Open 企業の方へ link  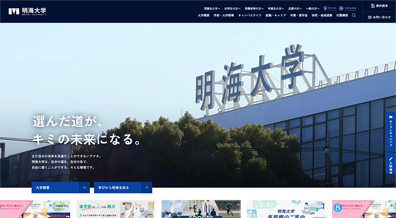click(295, 9)
